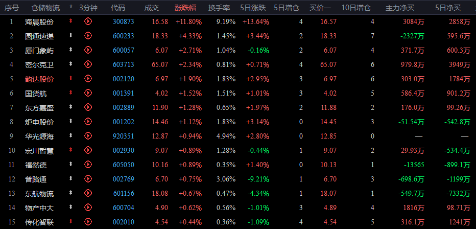This screenshot has height=229, width=476.
Task: Open 3-minute chart icon for 圆通速递
Action: coord(88,36)
